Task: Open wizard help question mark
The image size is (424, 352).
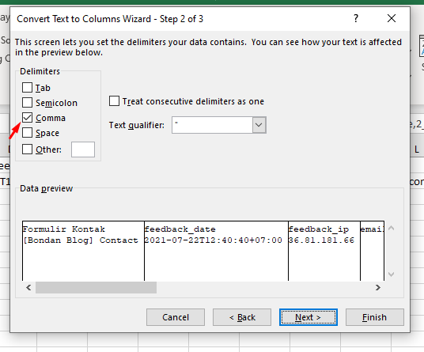Action: [x=356, y=19]
